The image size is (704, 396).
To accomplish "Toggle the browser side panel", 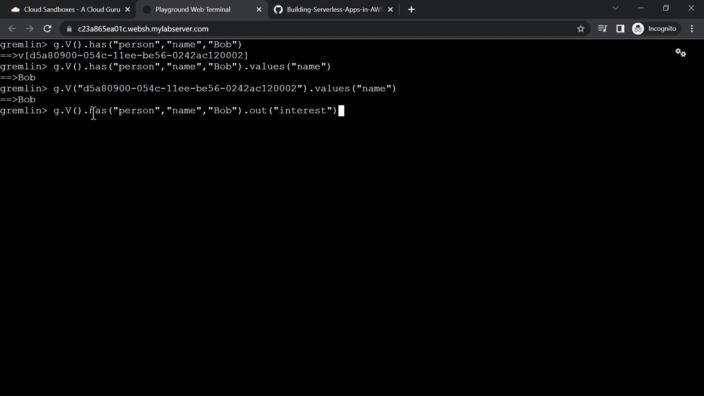I will pyautogui.click(x=620, y=29).
